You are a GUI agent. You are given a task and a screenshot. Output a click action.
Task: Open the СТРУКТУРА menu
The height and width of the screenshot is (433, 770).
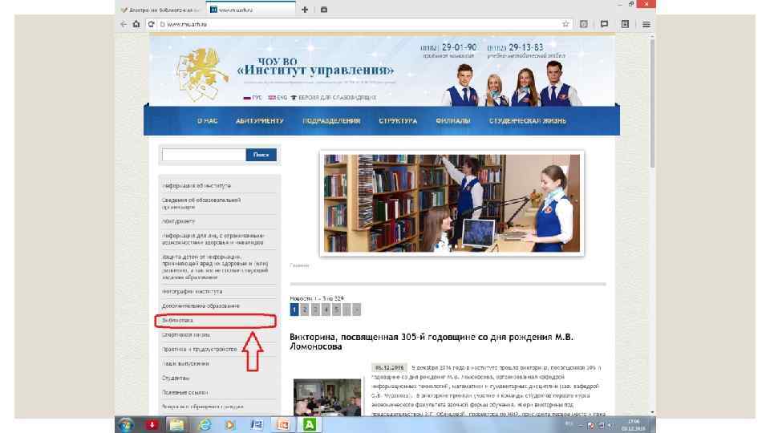pos(398,121)
